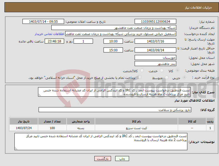The width and height of the screenshot is (219, 166).
Task: Click the کد کالا column header
Action: [x=192, y=121]
